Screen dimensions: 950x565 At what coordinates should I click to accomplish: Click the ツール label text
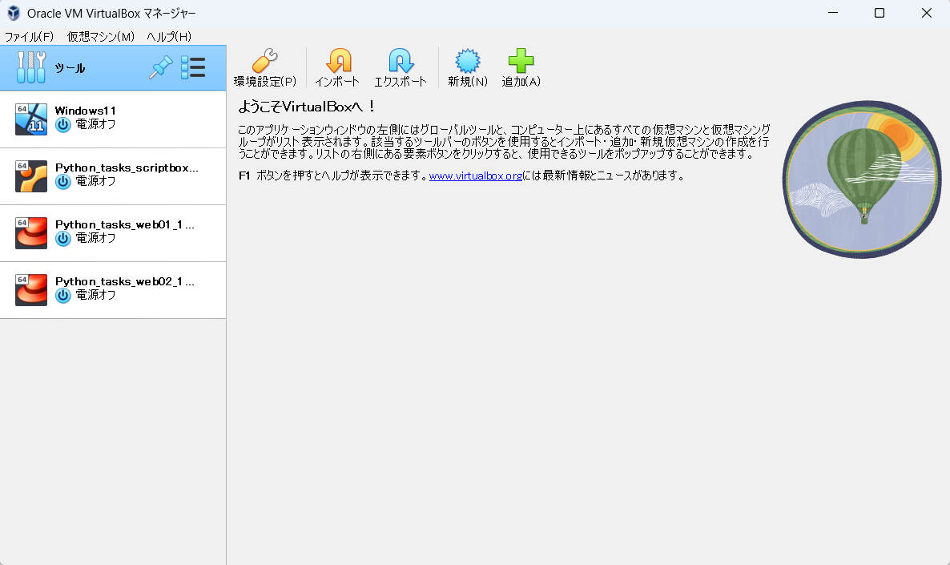pyautogui.click(x=70, y=68)
